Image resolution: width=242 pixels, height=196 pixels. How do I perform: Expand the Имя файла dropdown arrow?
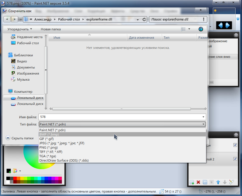coord(203,117)
